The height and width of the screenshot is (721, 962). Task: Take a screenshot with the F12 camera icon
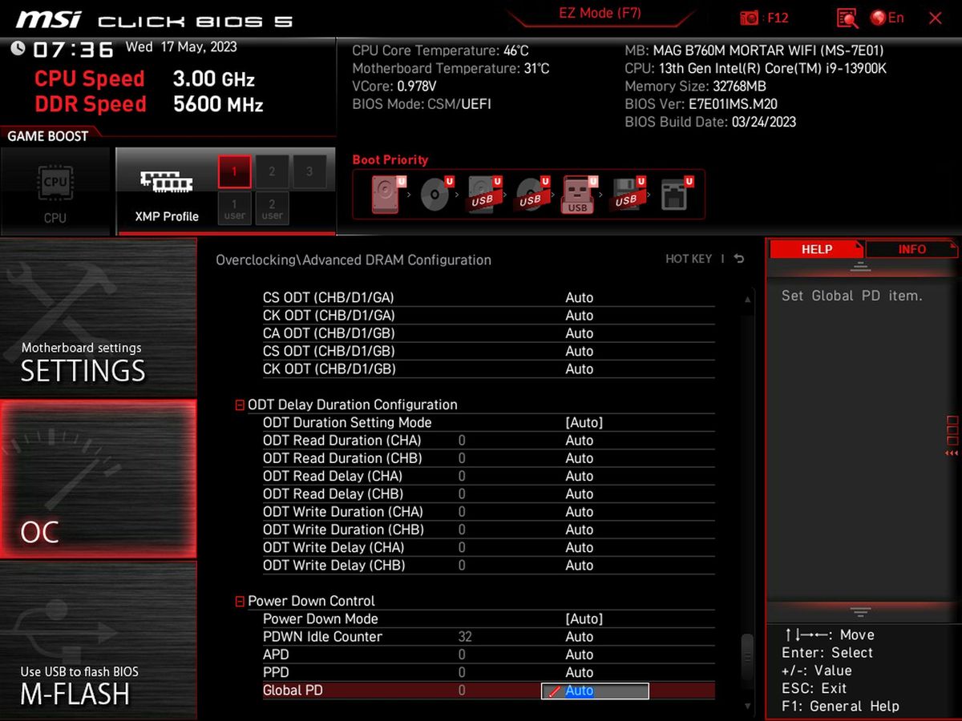pyautogui.click(x=750, y=18)
